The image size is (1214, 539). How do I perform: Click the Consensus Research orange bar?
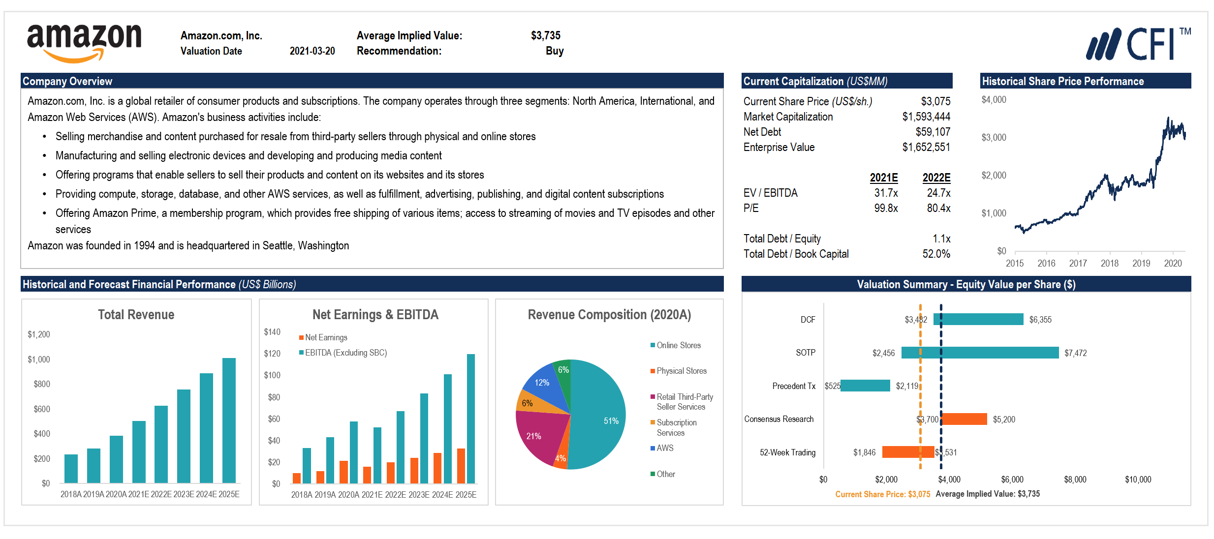point(964,419)
